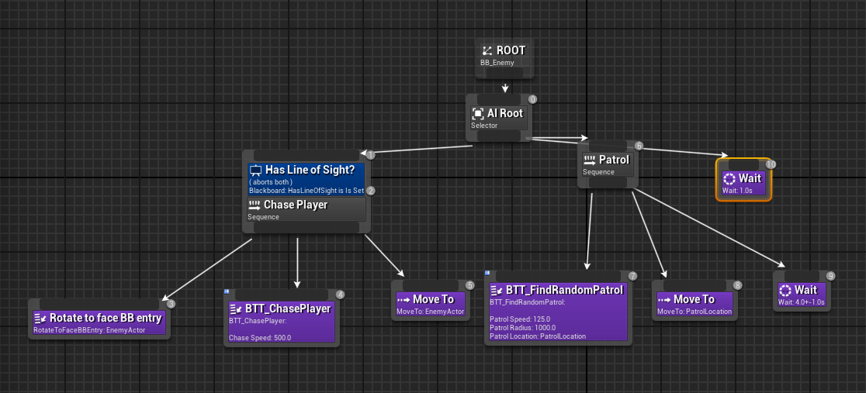Click index badge 9 on the lower Wait node
Screen dimensions: 866x393
830,276
